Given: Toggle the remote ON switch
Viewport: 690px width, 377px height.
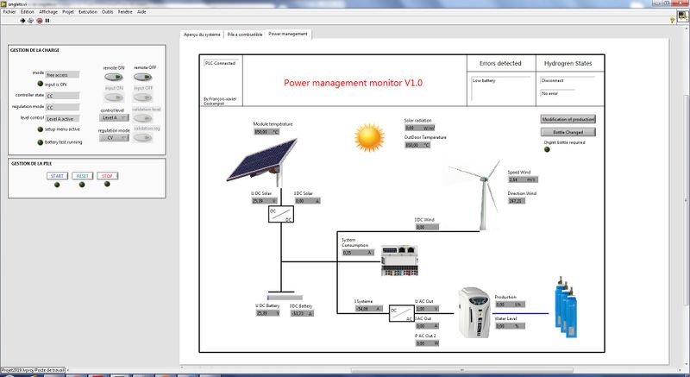Looking at the screenshot, I should (114, 76).
